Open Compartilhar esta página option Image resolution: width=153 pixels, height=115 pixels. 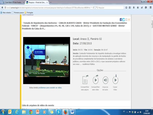pos(85,83)
